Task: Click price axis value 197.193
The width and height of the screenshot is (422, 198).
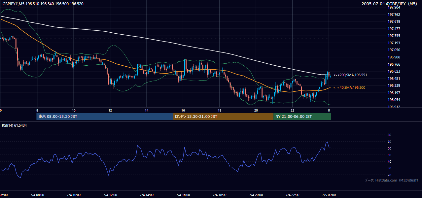Action: [x=394, y=43]
